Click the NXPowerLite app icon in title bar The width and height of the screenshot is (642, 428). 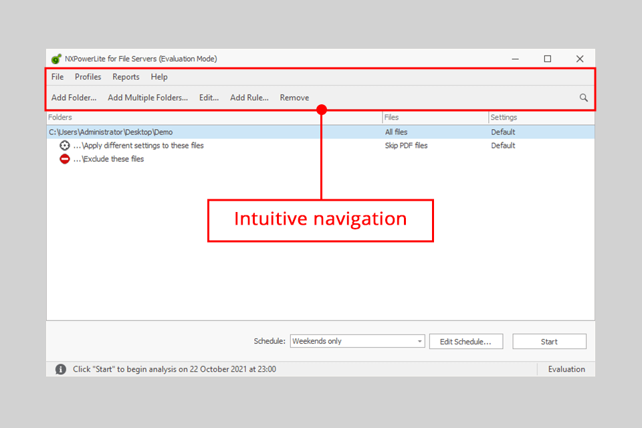56,59
